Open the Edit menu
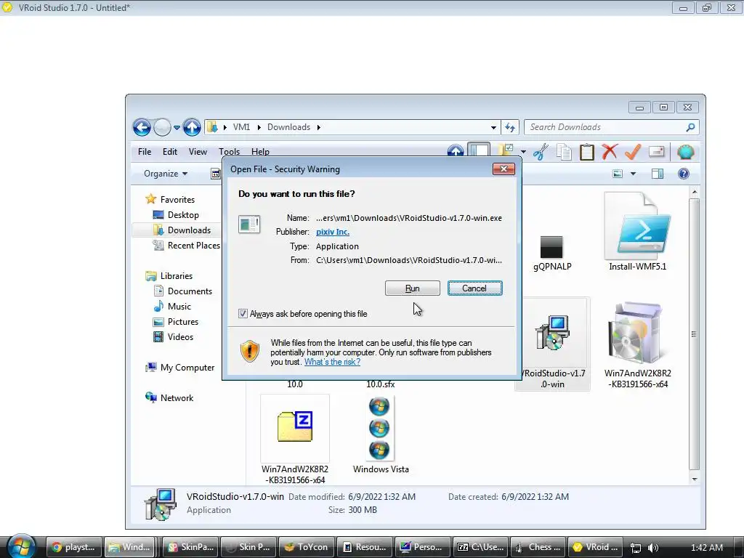Screen dimensions: 744x558 [170, 152]
